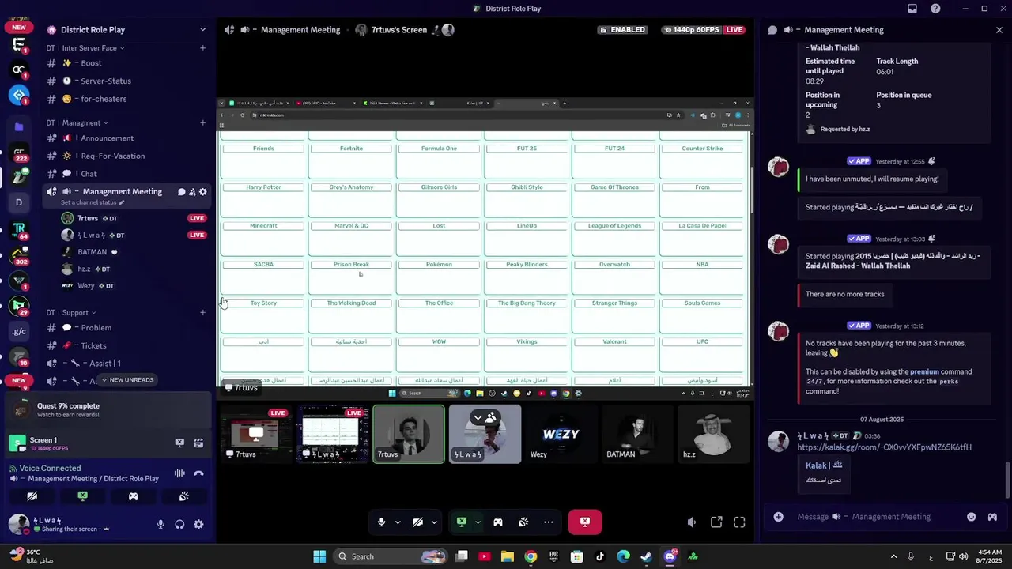Viewport: 1012px width, 569px height.
Task: Collapse the DT Managment category
Action: 77,123
